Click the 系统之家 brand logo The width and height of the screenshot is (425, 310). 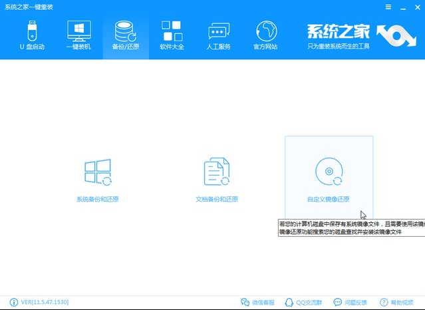point(362,37)
